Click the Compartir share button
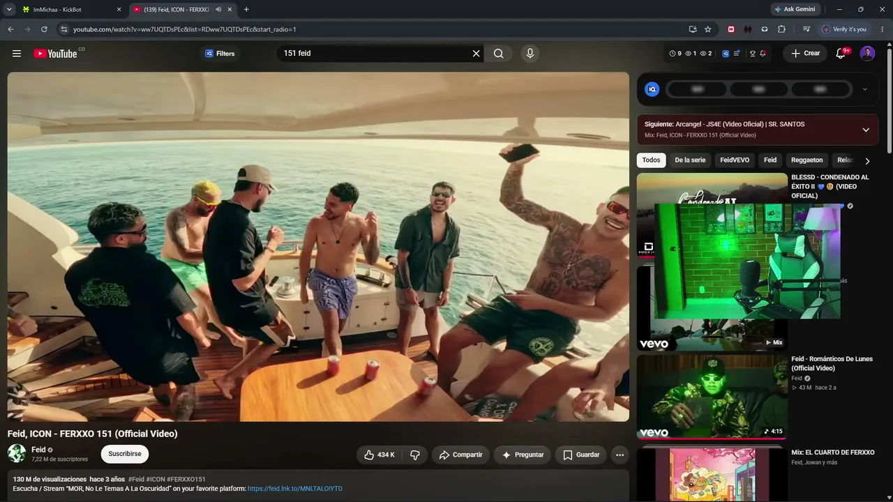This screenshot has height=502, width=893. [460, 455]
